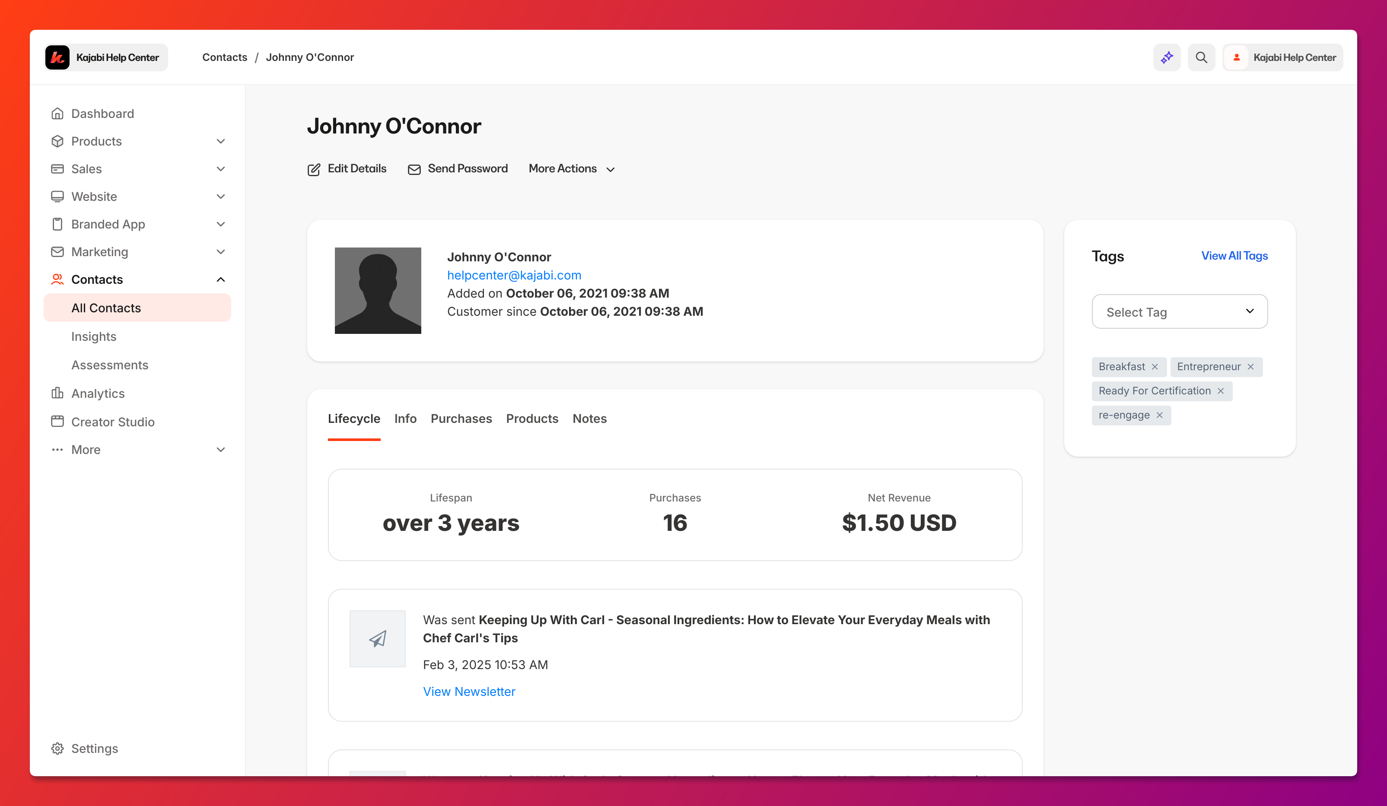Click the Edit Details pencil icon

coord(314,169)
